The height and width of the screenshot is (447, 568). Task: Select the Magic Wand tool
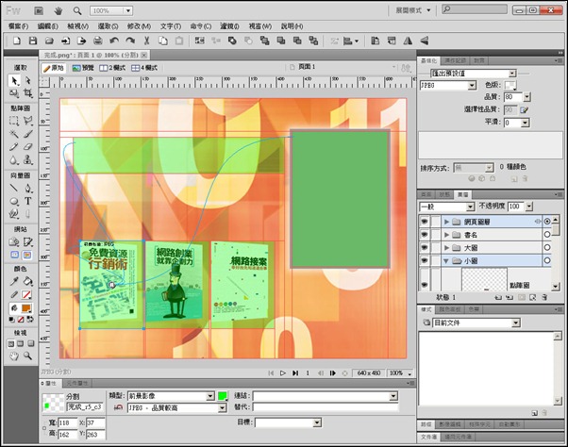pos(14,134)
